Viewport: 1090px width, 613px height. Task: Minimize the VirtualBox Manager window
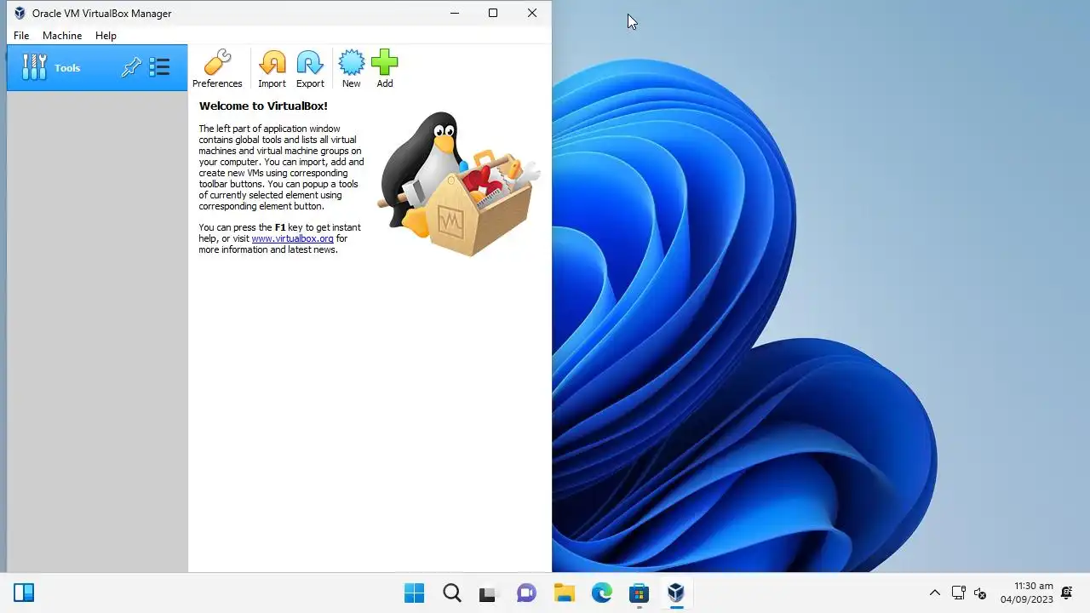tap(454, 13)
